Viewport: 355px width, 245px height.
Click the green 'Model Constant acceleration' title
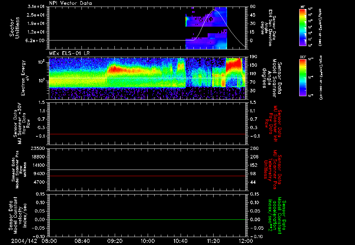tap(277, 215)
